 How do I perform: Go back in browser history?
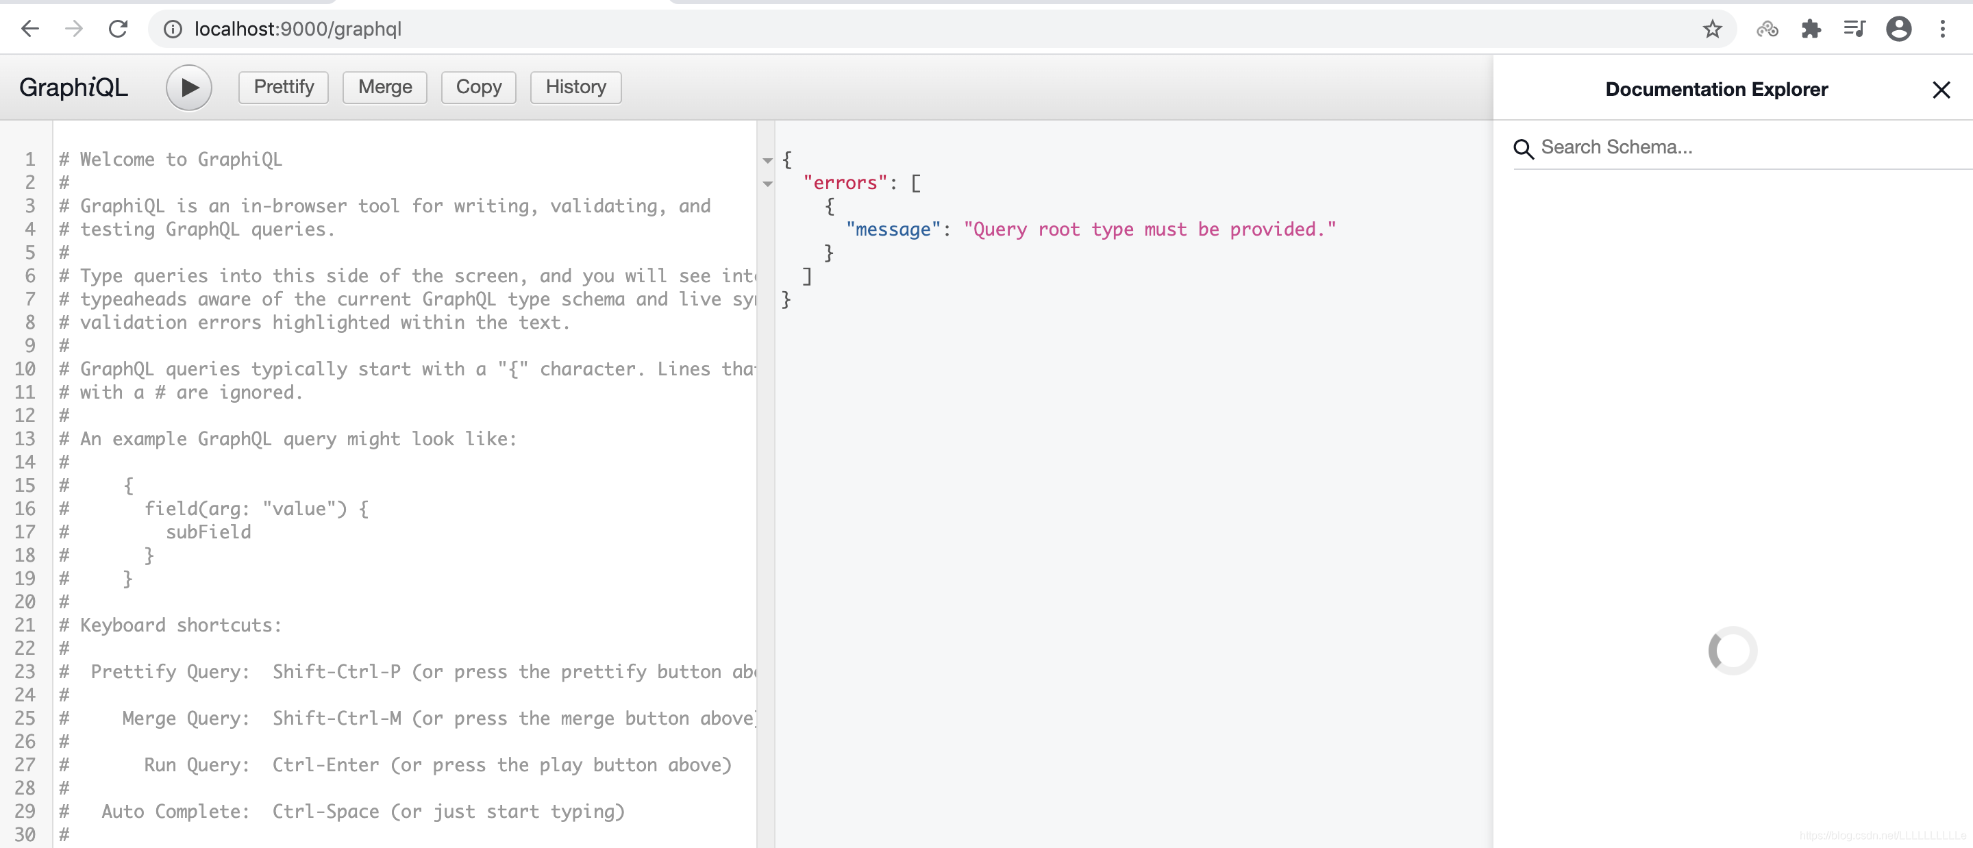coord(30,29)
